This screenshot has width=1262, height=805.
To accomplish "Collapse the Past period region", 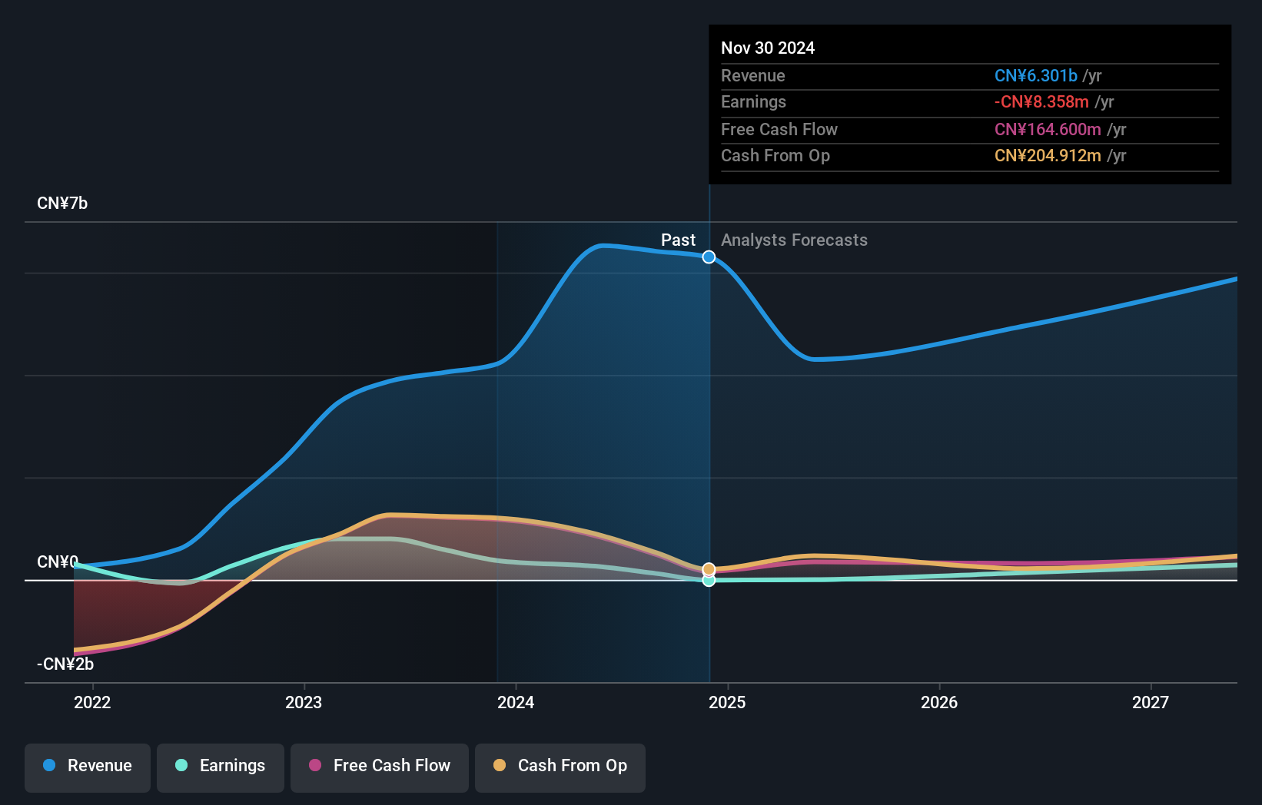I will 678,240.
